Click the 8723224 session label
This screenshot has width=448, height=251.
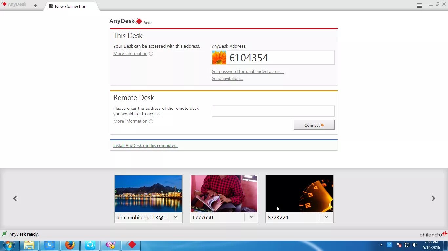point(278,217)
